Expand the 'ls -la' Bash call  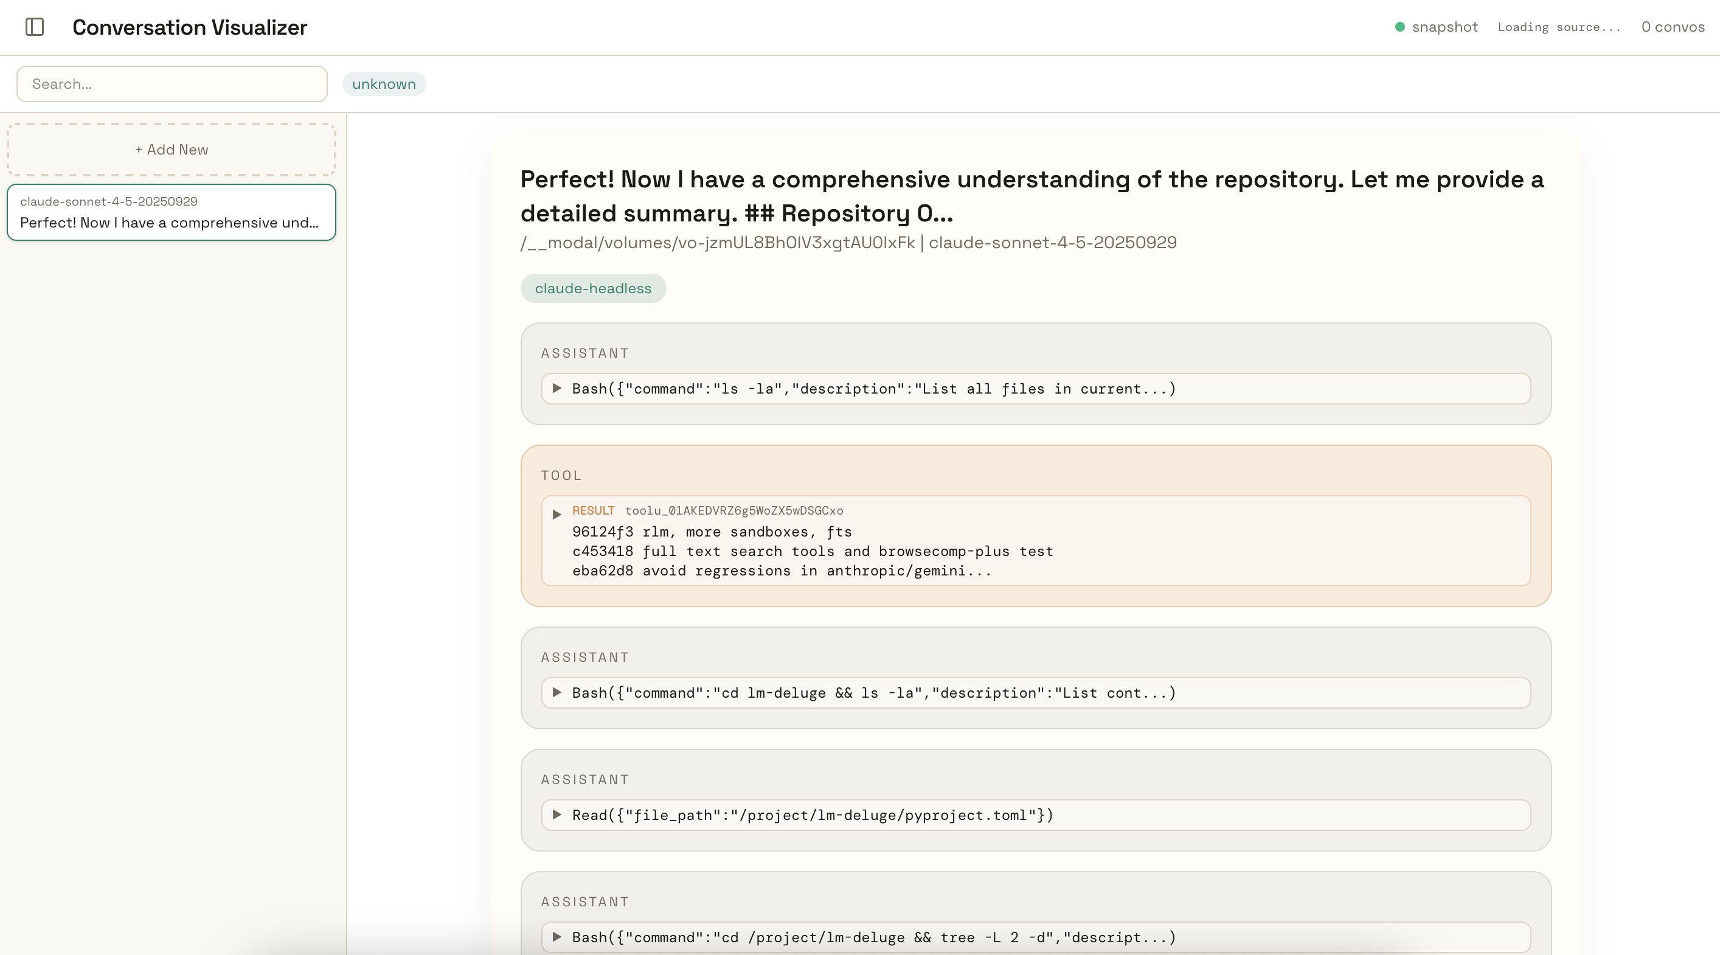click(x=557, y=389)
